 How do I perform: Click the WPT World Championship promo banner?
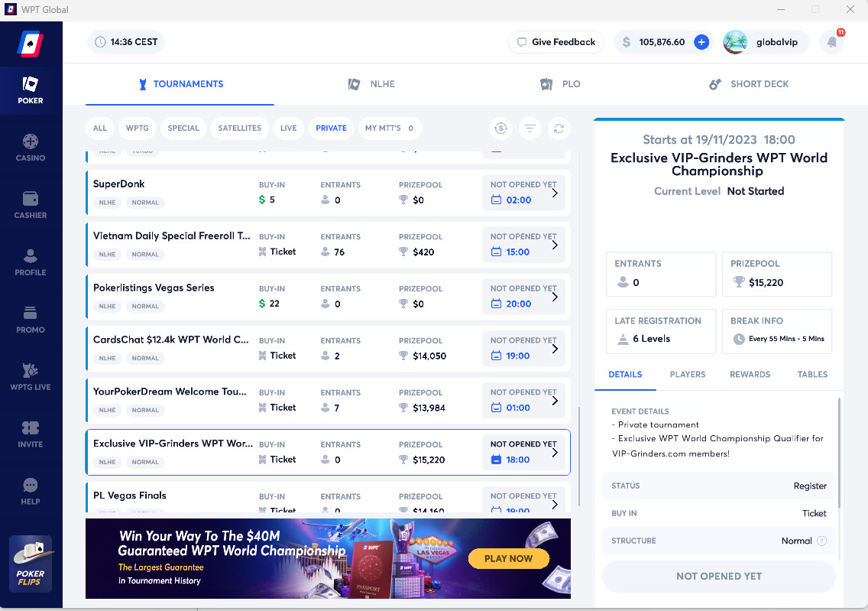click(328, 558)
